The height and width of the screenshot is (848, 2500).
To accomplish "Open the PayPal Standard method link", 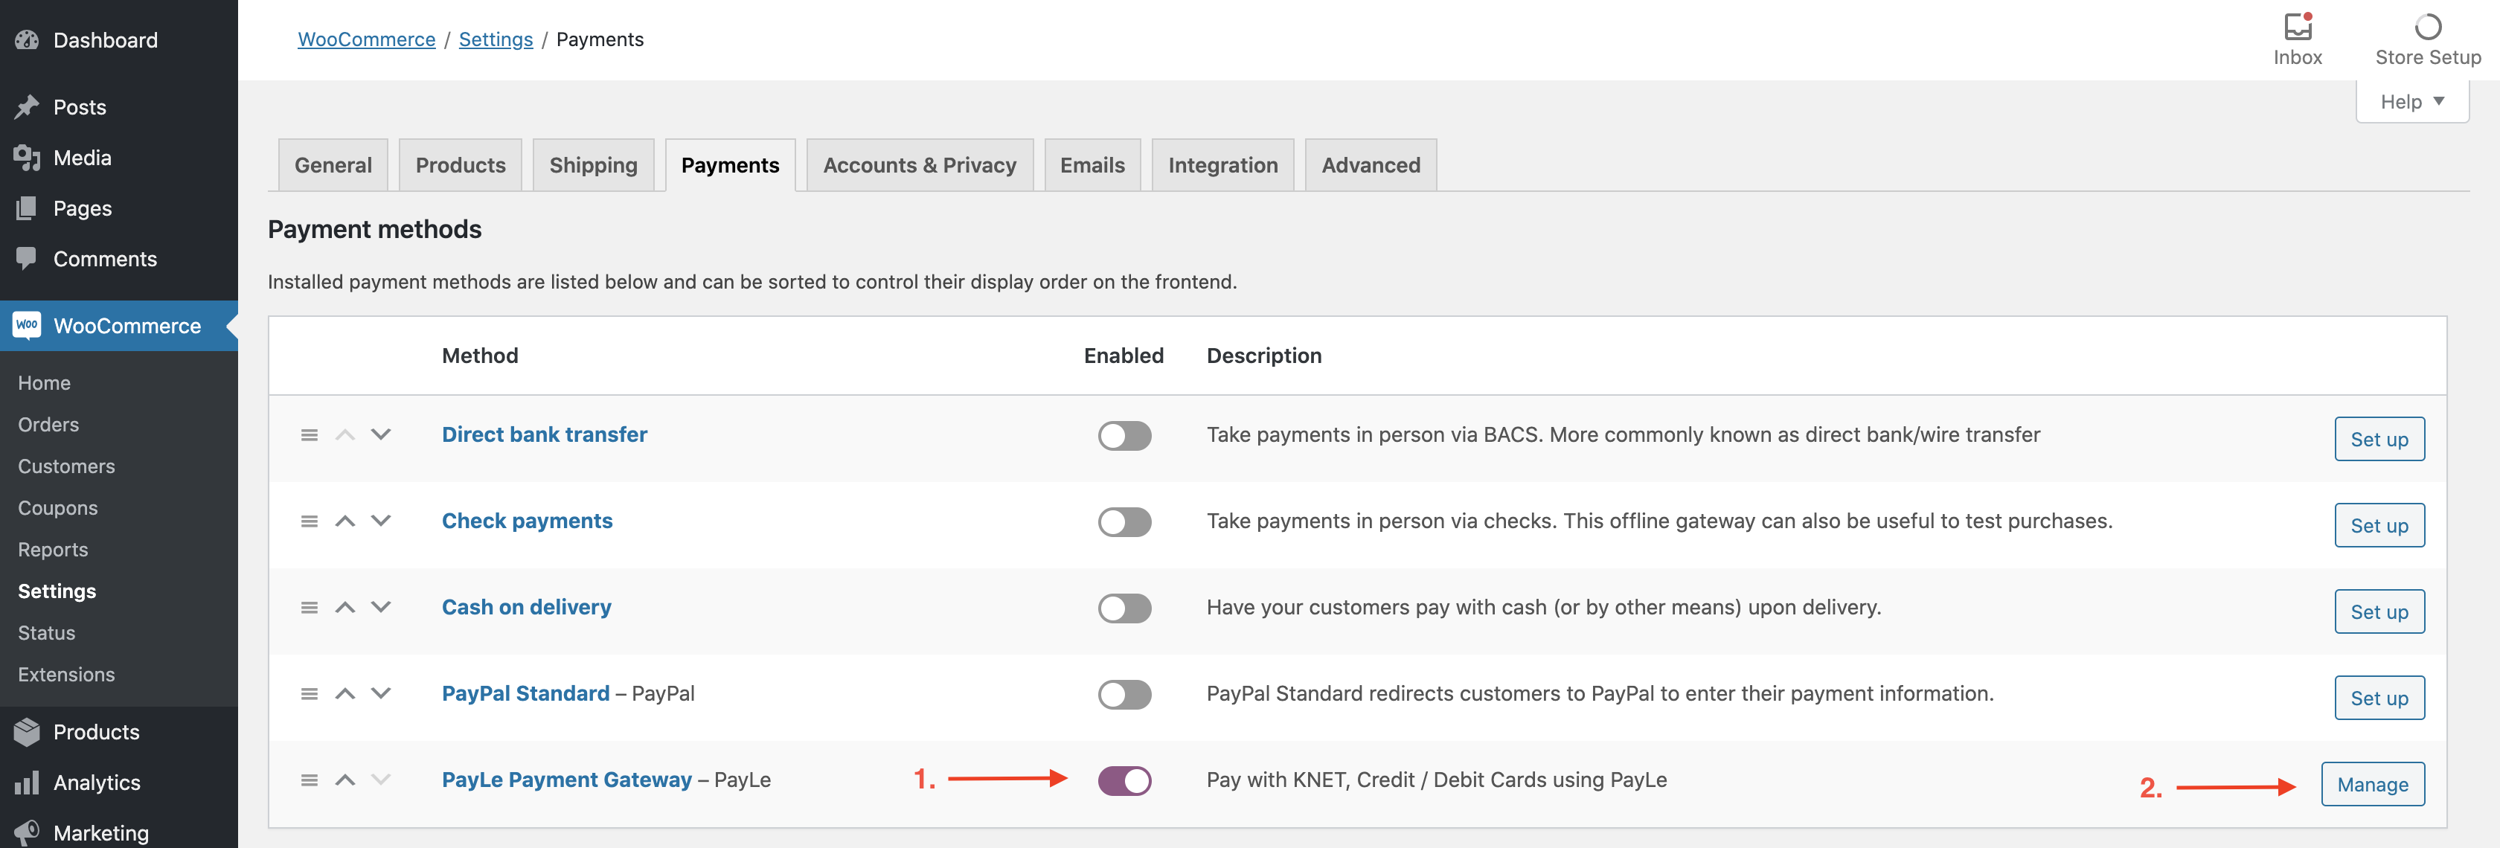I will click(x=525, y=694).
